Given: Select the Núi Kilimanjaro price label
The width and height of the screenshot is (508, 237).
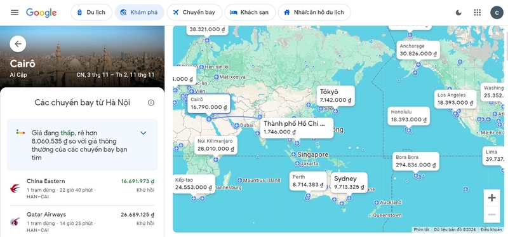Looking at the screenshot, I should tap(216, 145).
